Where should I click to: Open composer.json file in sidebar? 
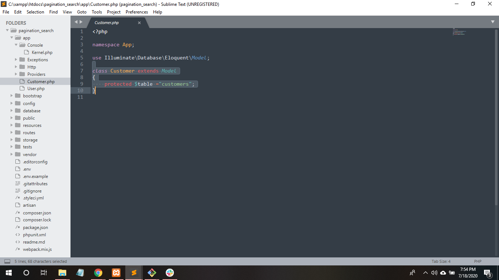coord(37,213)
